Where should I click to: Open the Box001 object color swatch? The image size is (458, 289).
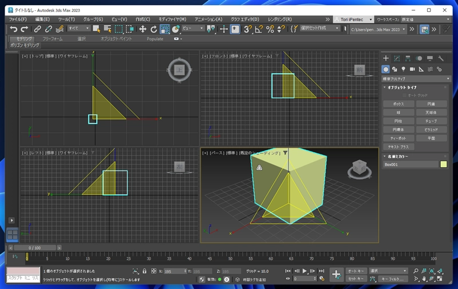[443, 164]
